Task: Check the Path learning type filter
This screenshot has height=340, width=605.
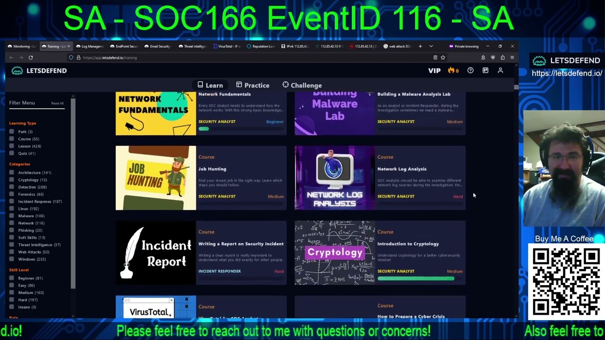Action: click(x=11, y=132)
